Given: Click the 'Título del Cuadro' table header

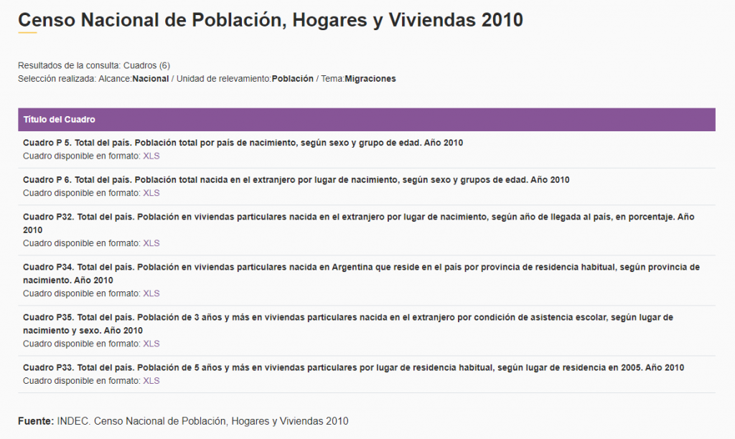Looking at the screenshot, I should (59, 120).
